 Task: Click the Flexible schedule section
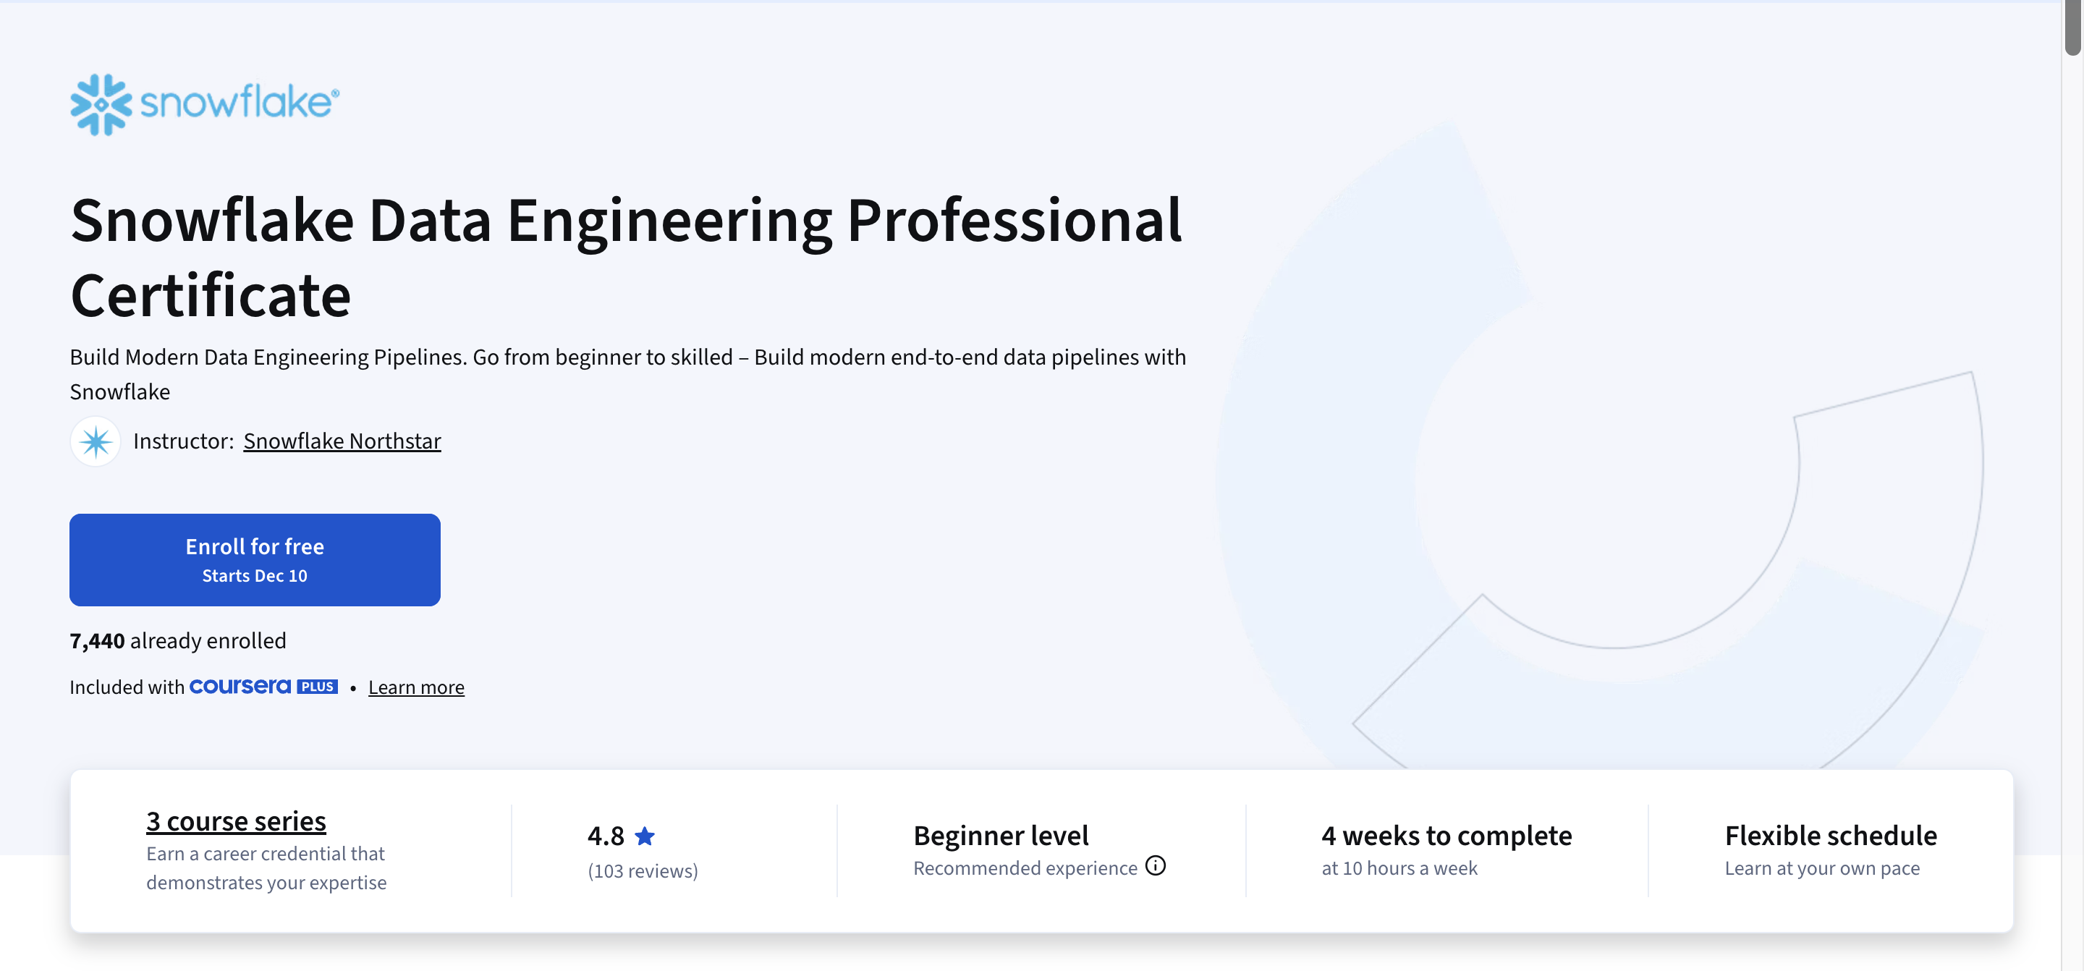pyautogui.click(x=1831, y=836)
